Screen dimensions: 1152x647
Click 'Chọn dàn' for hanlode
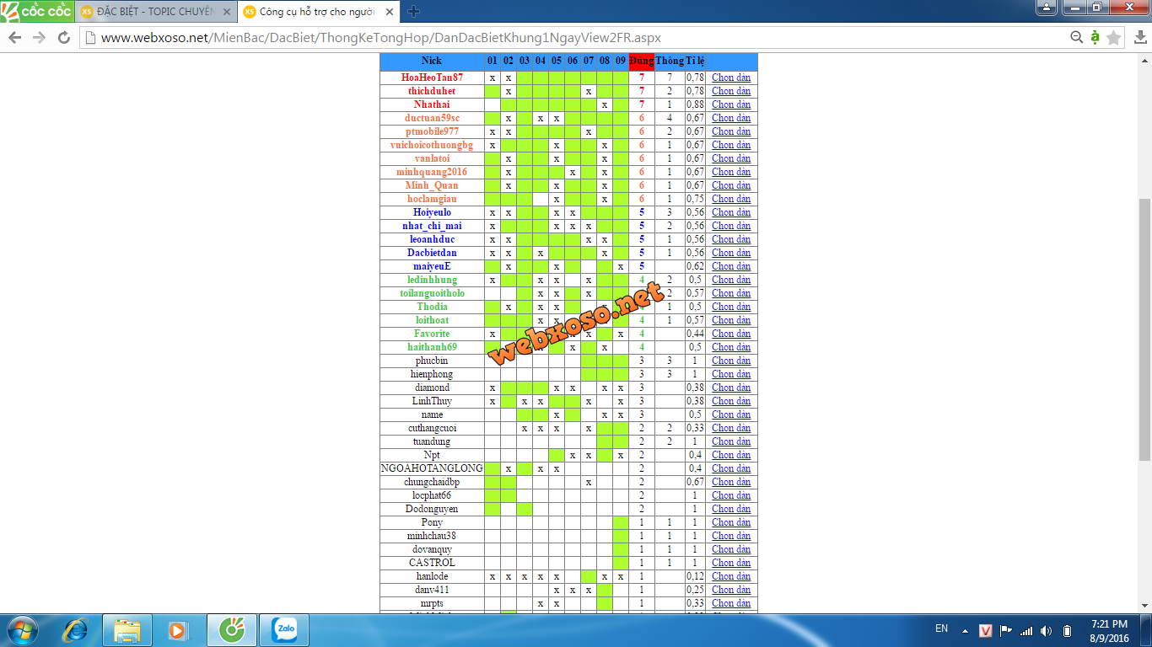731,576
